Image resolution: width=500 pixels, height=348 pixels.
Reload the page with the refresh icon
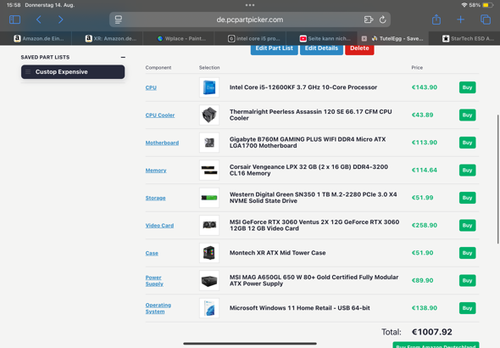[x=383, y=20]
